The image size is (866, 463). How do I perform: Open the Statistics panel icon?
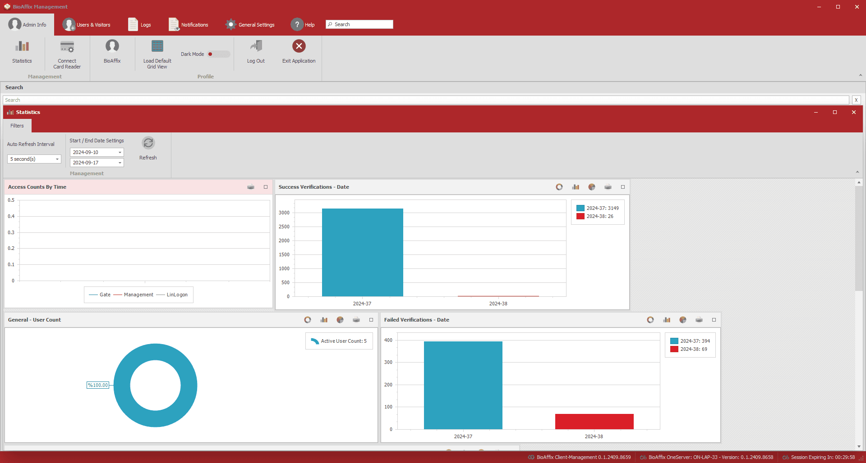22,51
